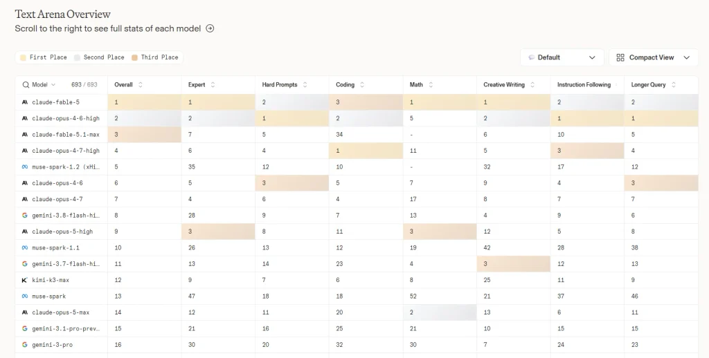Sort by the Hard Prompts column arrows

pos(305,85)
